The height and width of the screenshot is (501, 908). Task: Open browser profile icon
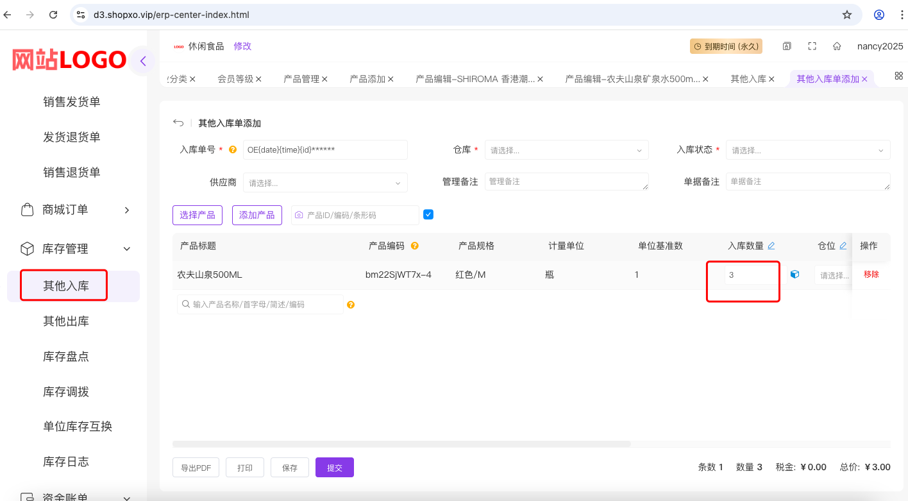(879, 14)
